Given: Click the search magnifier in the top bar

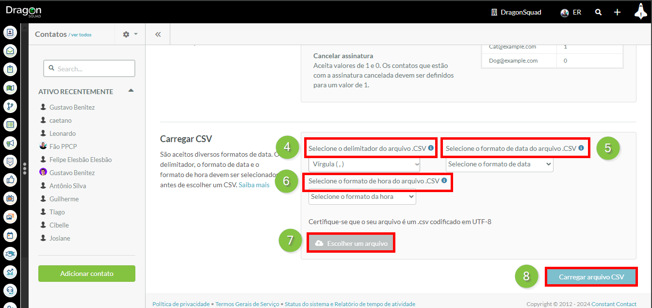Looking at the screenshot, I should [599, 12].
